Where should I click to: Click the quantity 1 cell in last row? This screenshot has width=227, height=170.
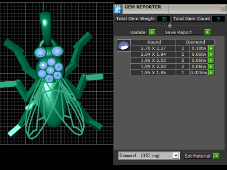click(x=183, y=73)
